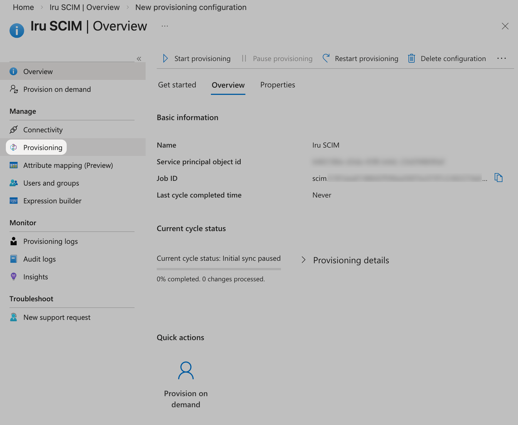Switch to the Get started tab
The width and height of the screenshot is (518, 425).
click(177, 85)
